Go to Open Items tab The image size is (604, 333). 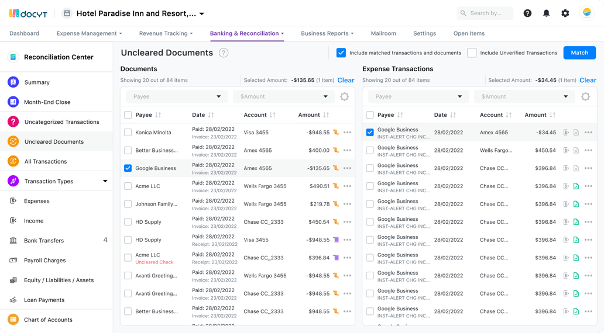pyautogui.click(x=469, y=33)
